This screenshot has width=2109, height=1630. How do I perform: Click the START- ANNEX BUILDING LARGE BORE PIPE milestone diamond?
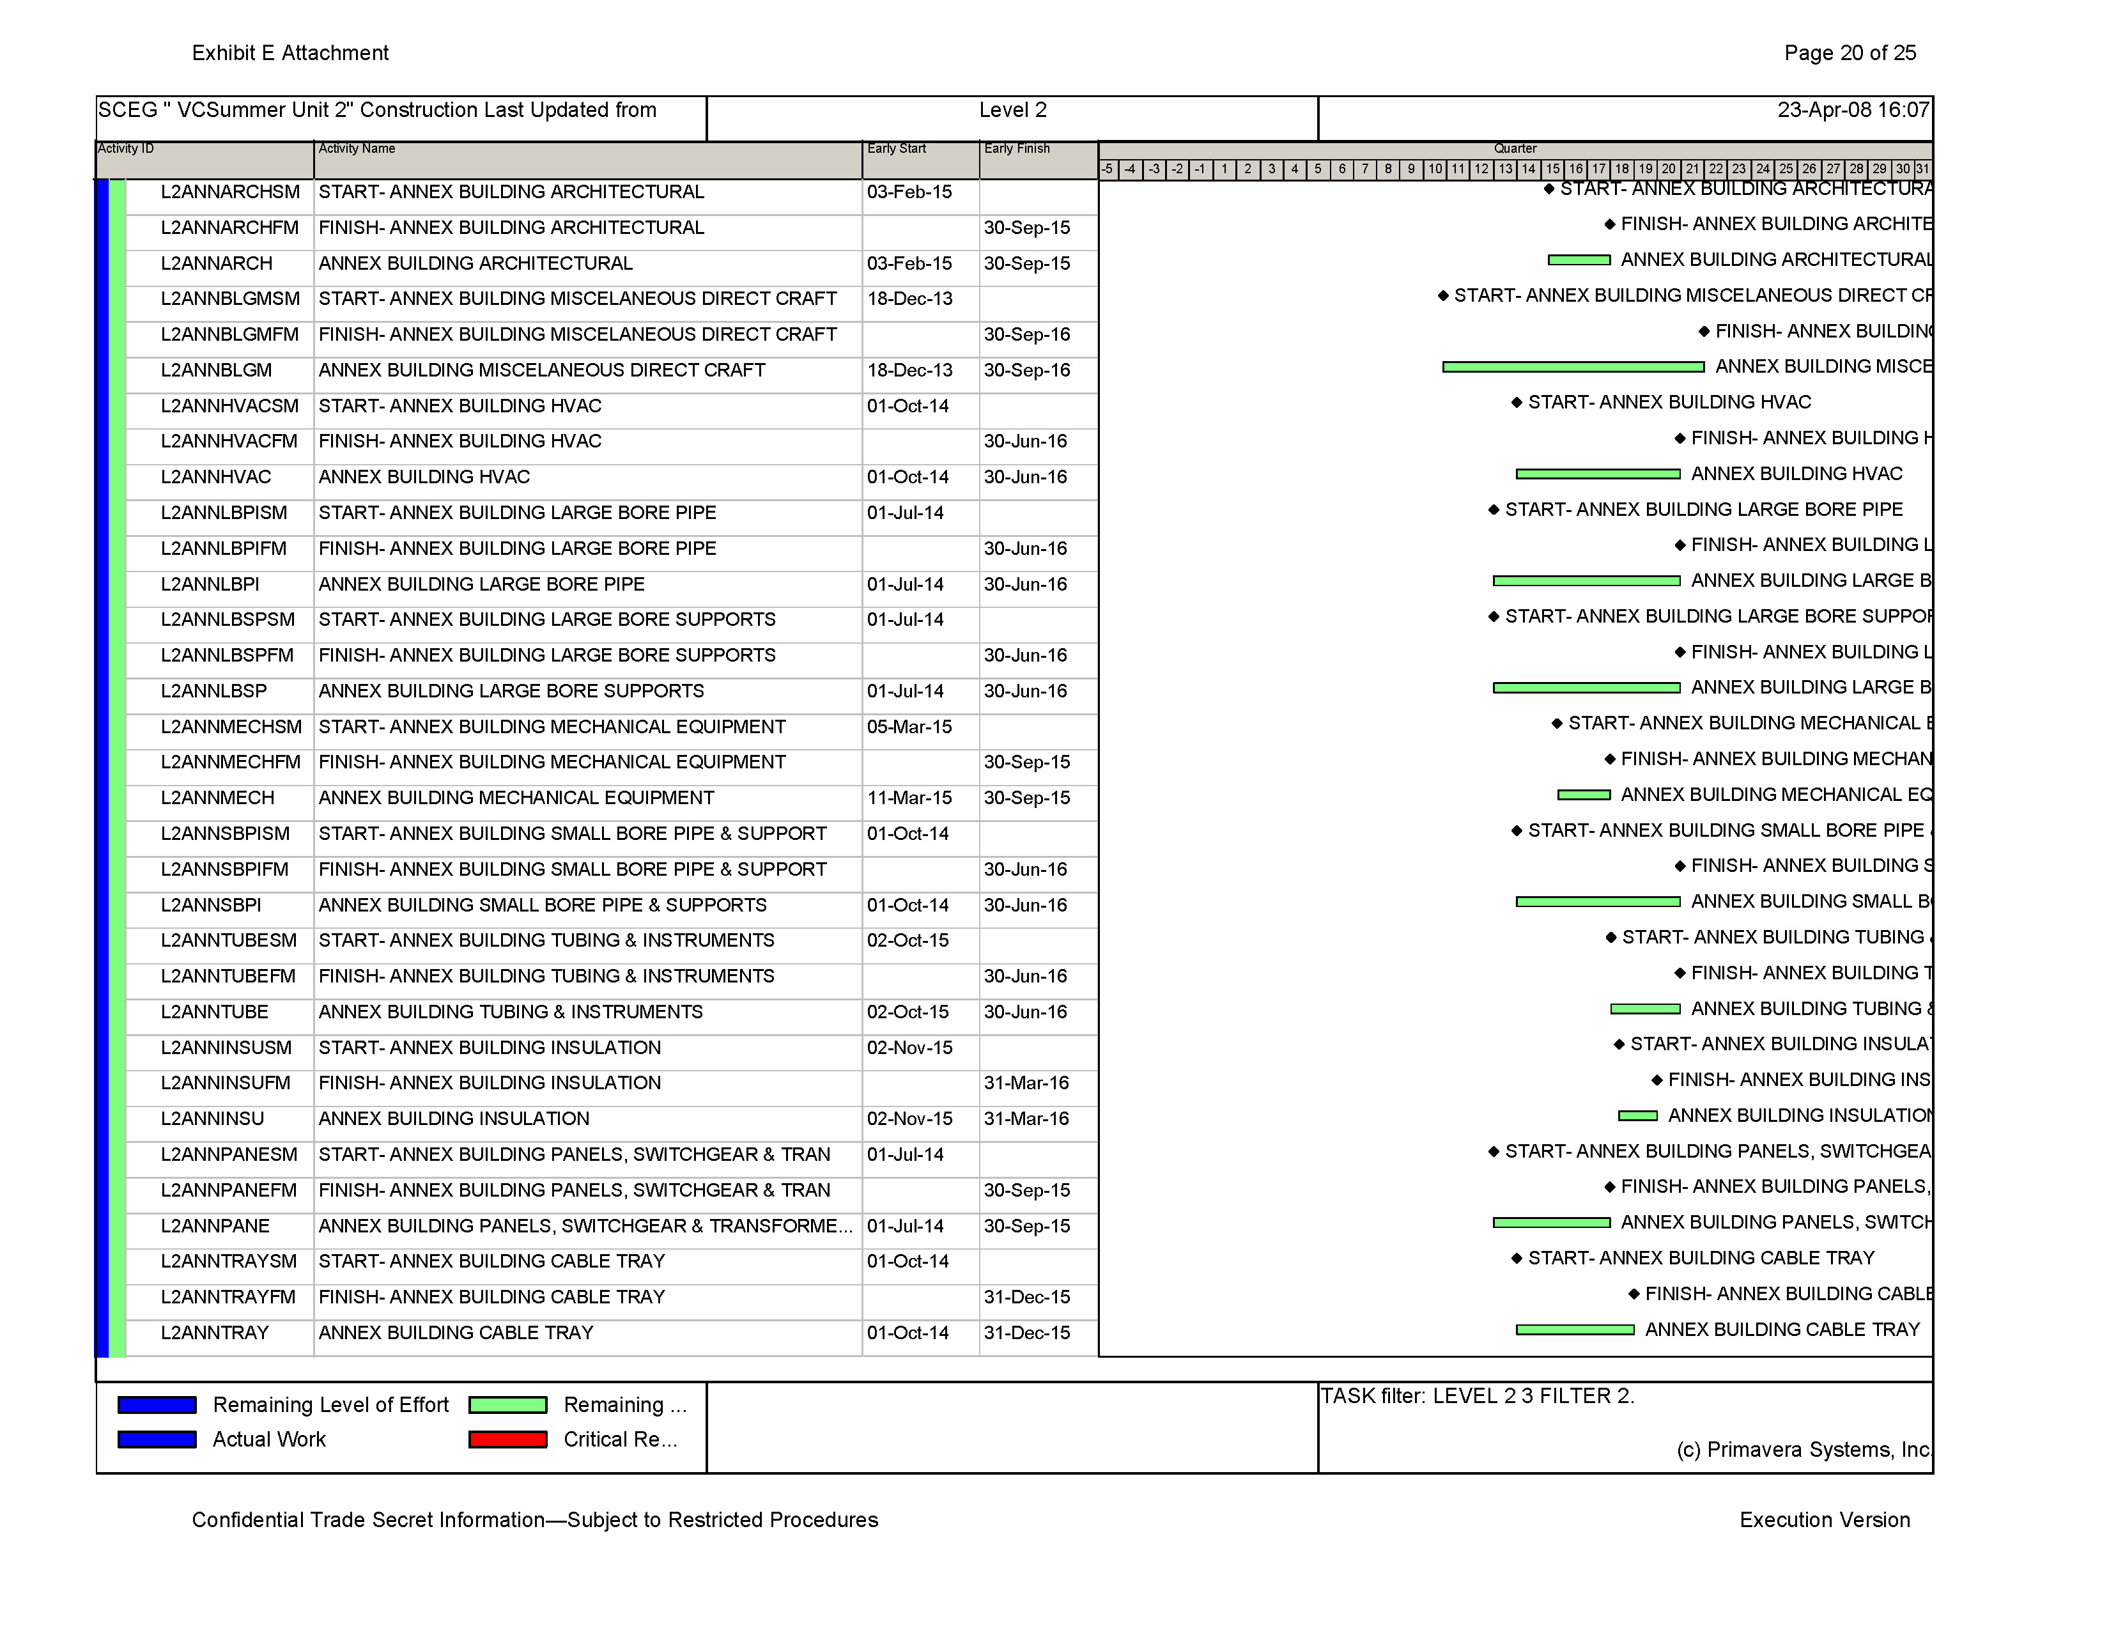pyautogui.click(x=1494, y=510)
